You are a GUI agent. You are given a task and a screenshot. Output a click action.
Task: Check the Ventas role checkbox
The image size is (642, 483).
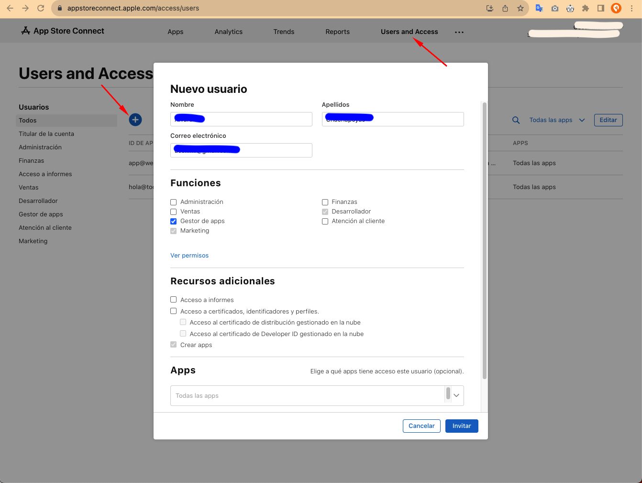[174, 212]
